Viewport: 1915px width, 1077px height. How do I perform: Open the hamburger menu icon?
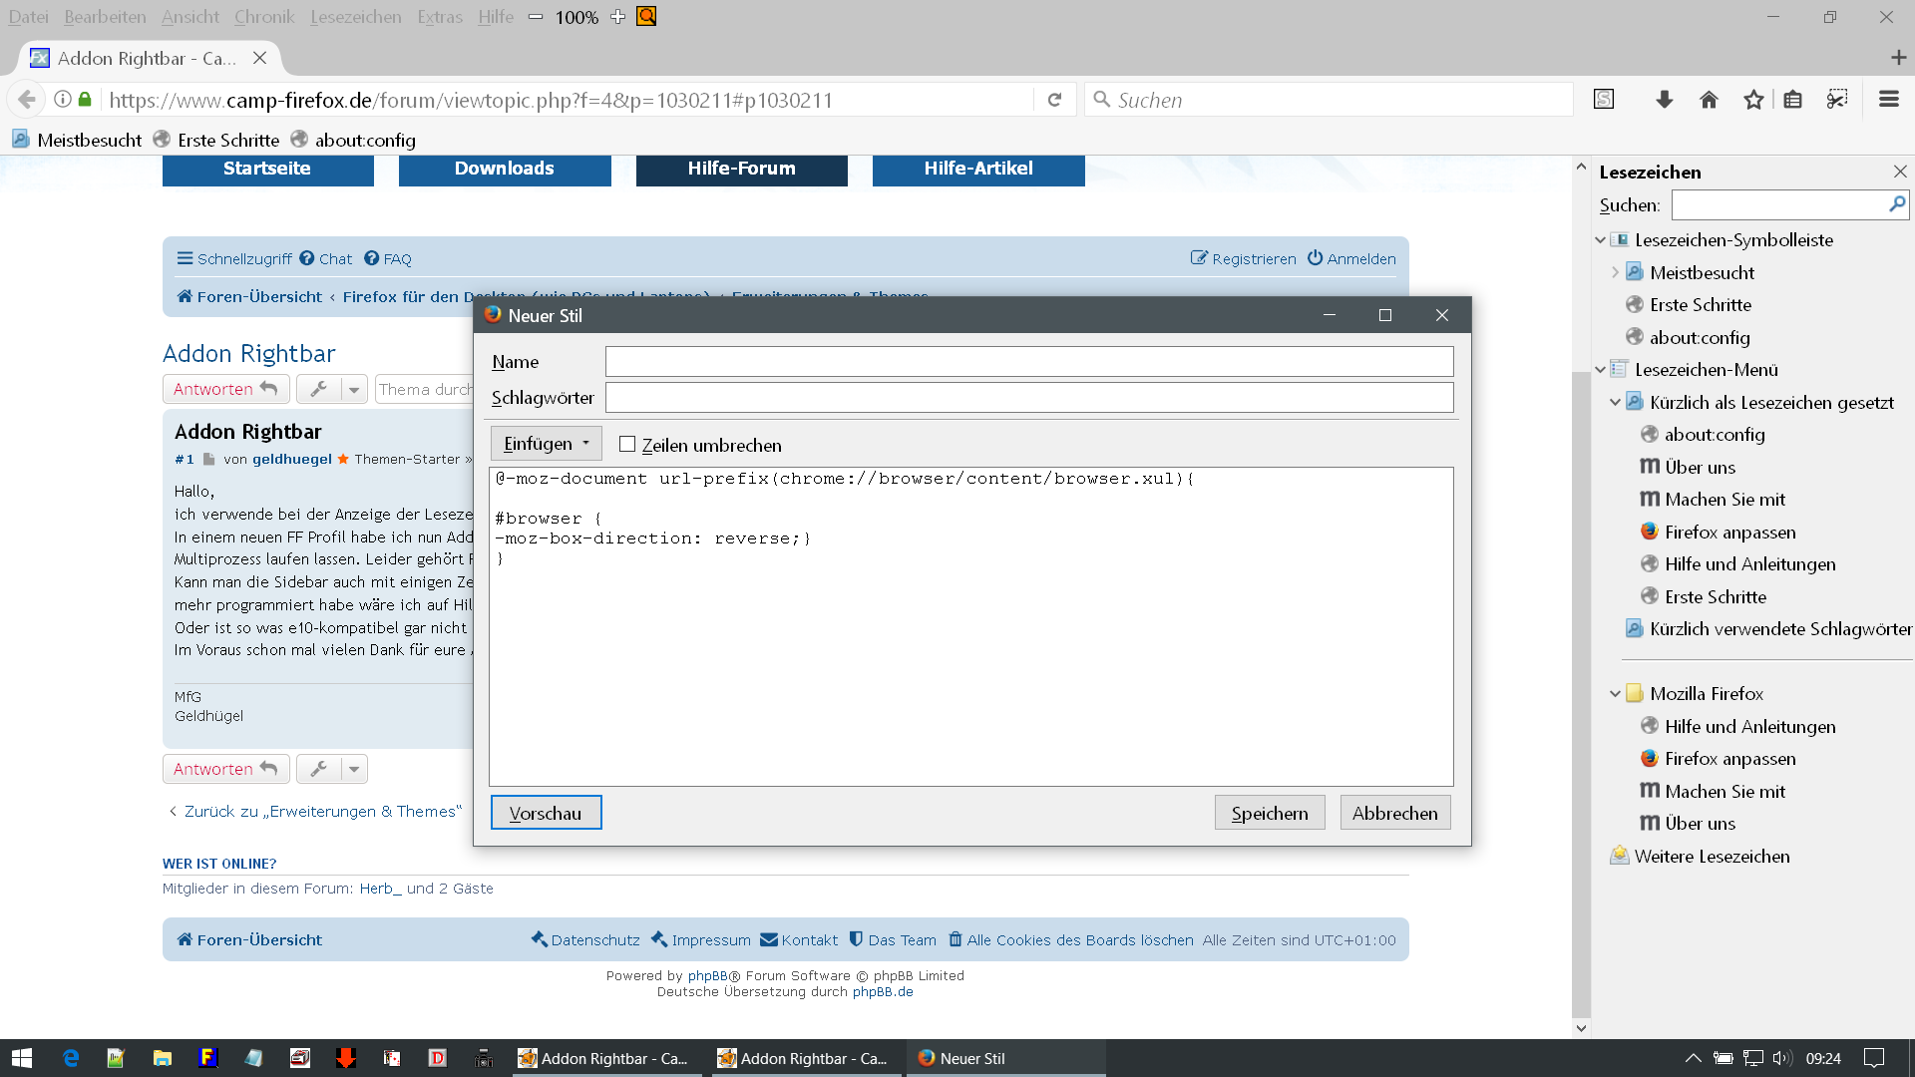point(1888,100)
